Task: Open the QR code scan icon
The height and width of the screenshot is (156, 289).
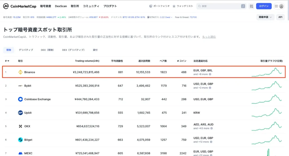Action: (x=251, y=6)
